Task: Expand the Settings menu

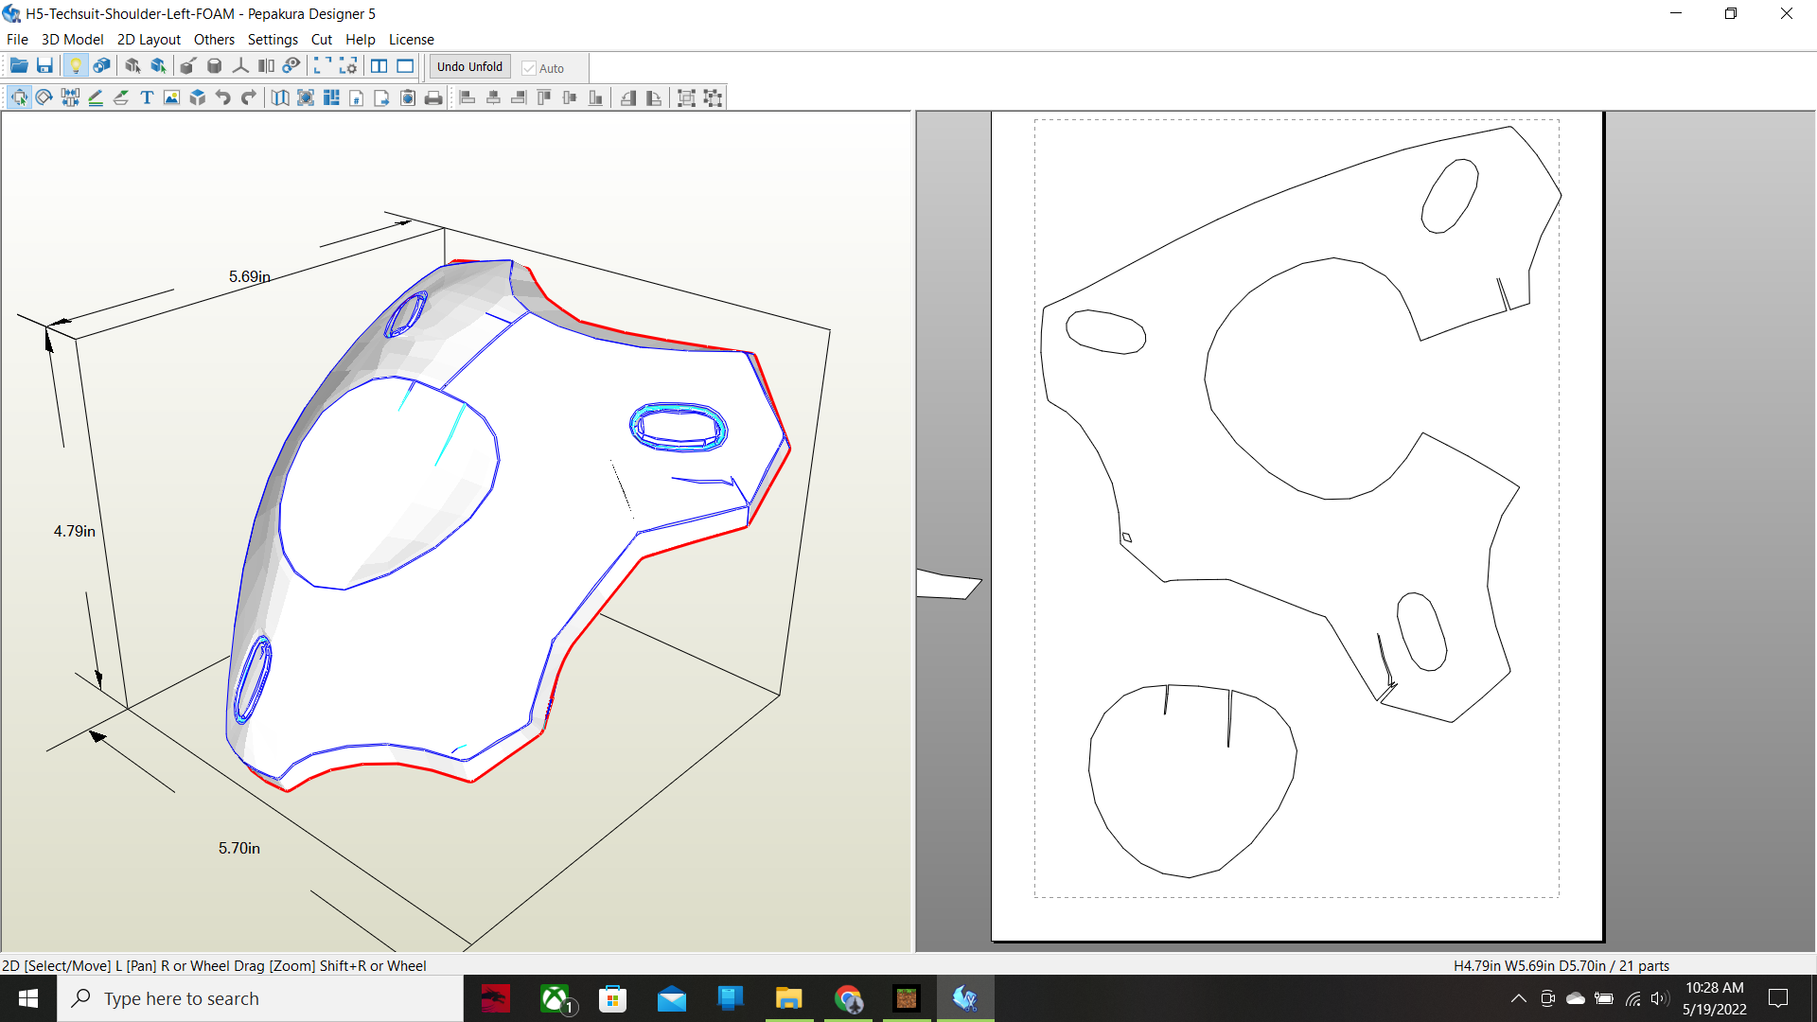Action: pyautogui.click(x=273, y=40)
